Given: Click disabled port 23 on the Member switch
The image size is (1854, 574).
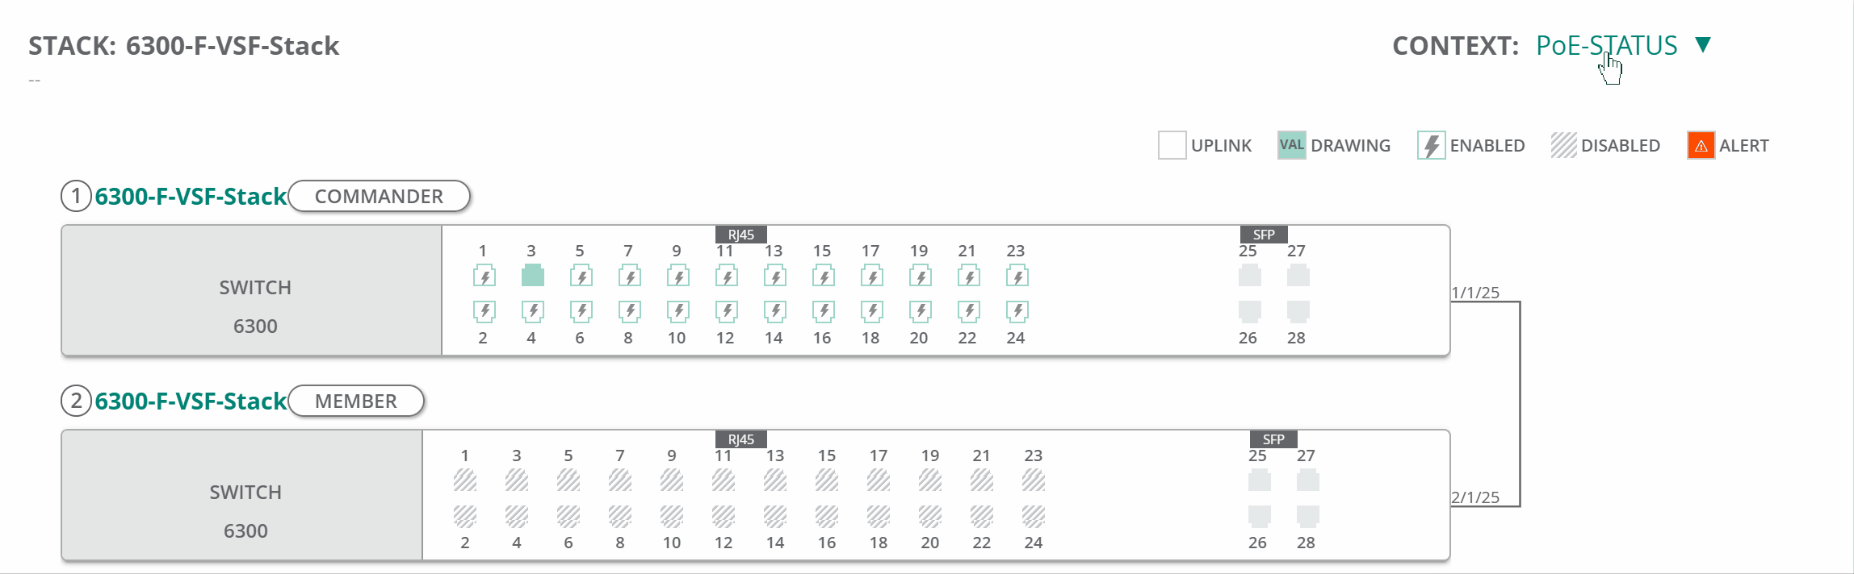Looking at the screenshot, I should tap(1033, 481).
